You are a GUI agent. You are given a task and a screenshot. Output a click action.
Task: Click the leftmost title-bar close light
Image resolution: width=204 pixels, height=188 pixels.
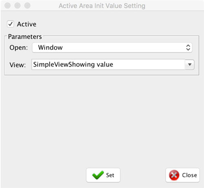click(7, 6)
